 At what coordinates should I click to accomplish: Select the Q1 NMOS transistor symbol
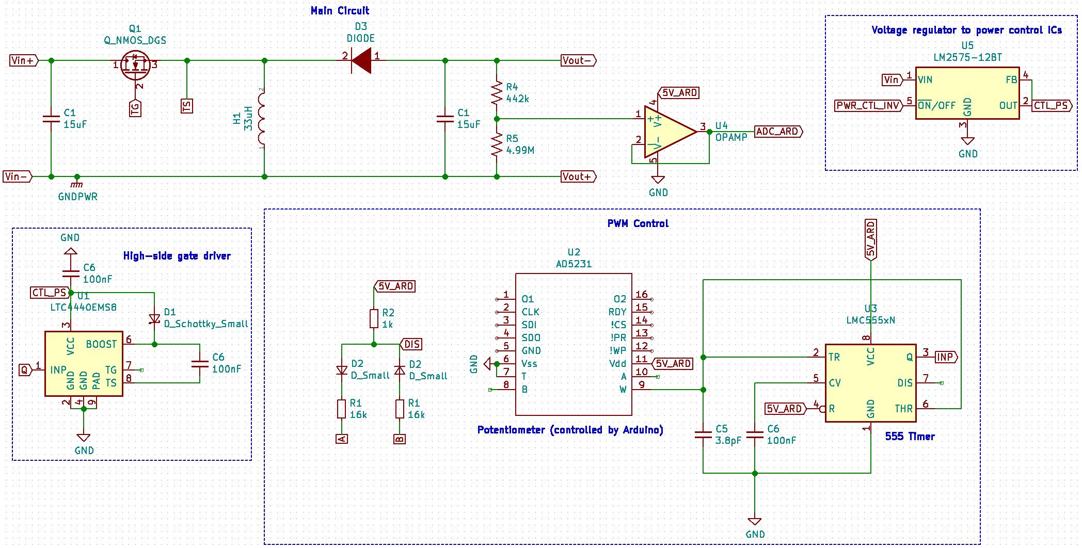[135, 66]
